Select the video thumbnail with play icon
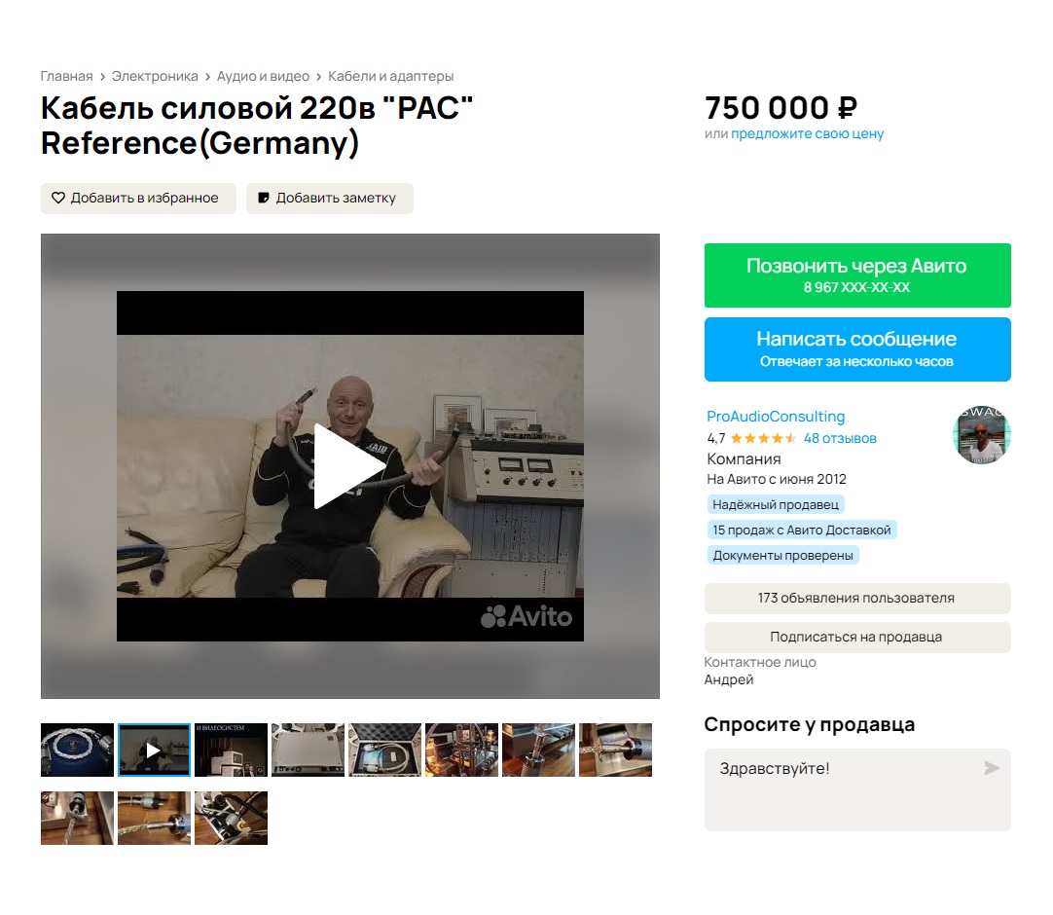The image size is (1053, 915). [x=154, y=750]
